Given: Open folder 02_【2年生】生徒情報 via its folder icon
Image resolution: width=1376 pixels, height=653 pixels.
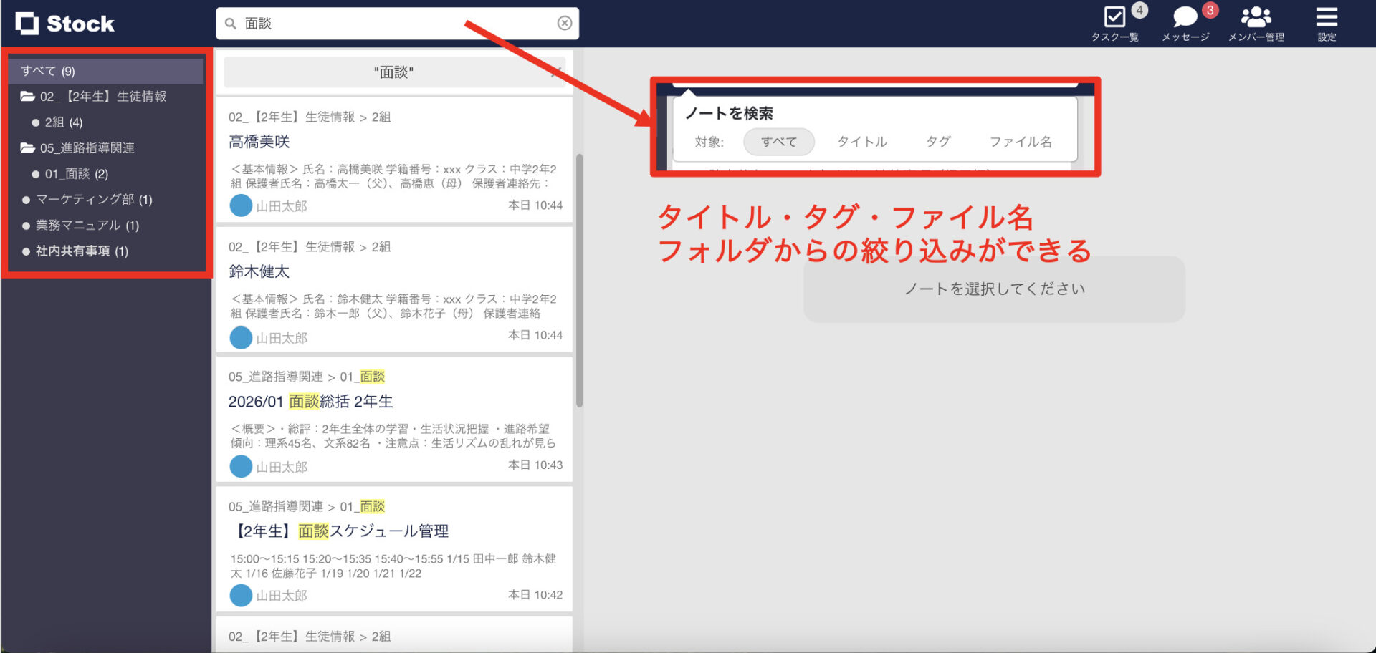Looking at the screenshot, I should (27, 96).
